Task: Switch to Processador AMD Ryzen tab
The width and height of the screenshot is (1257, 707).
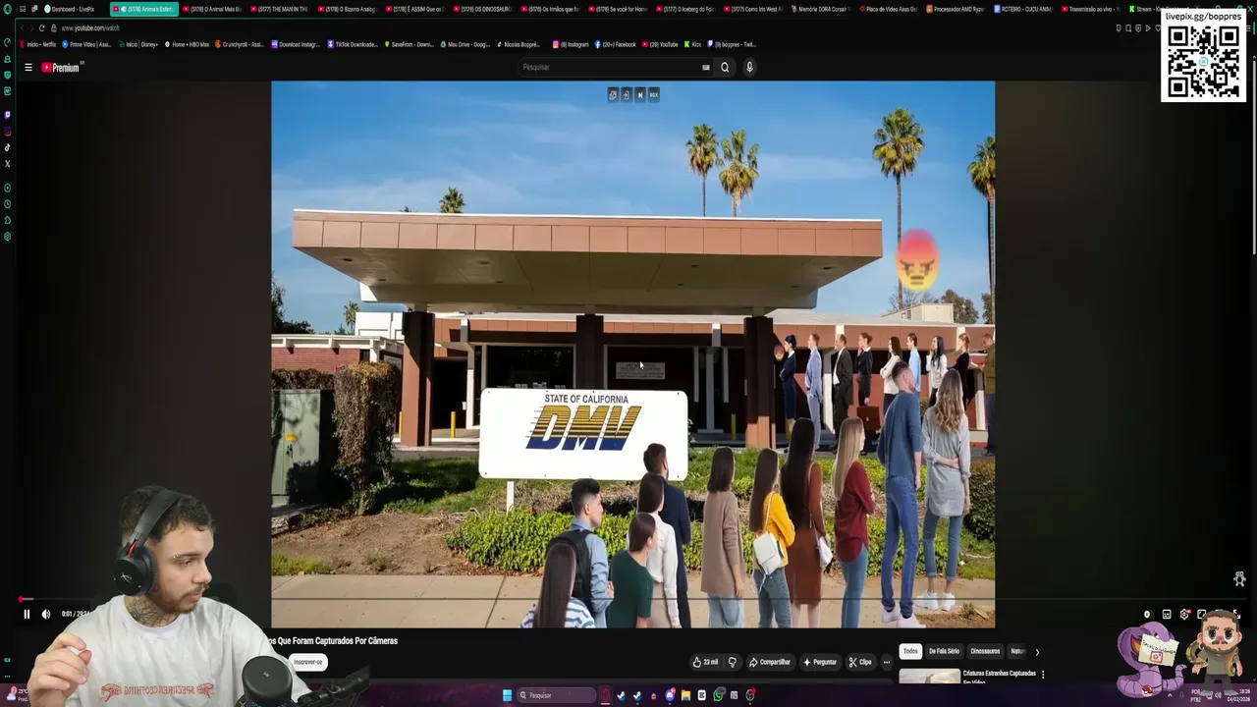Action: click(x=956, y=9)
